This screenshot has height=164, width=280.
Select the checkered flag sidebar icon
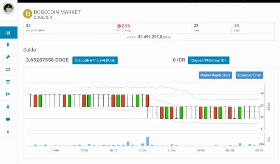pyautogui.click(x=8, y=94)
